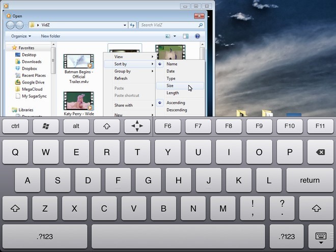Toggle the alt modifier key
336x252 pixels.
[x=76, y=126]
